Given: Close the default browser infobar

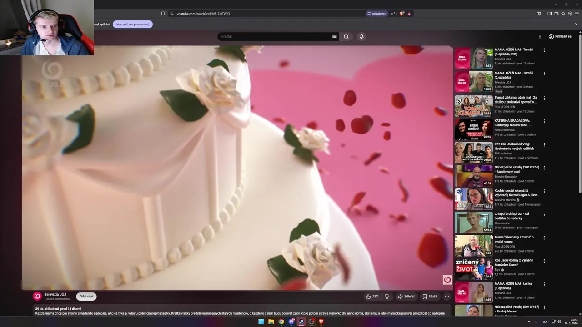Looking at the screenshot, I should pyautogui.click(x=576, y=25).
